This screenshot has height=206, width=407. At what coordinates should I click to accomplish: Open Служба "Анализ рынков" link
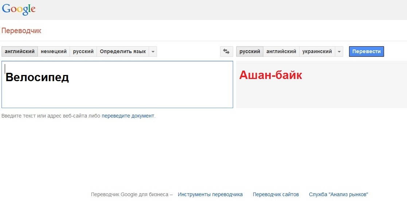[338, 195]
